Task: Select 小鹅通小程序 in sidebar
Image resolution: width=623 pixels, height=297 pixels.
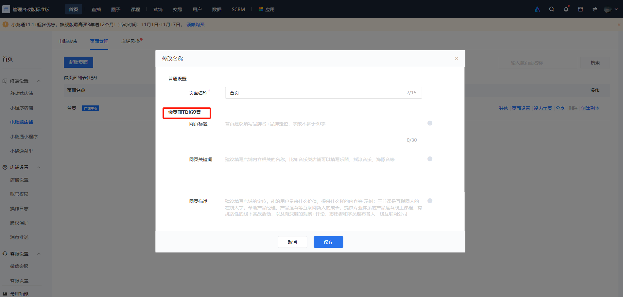Action: tap(24, 137)
